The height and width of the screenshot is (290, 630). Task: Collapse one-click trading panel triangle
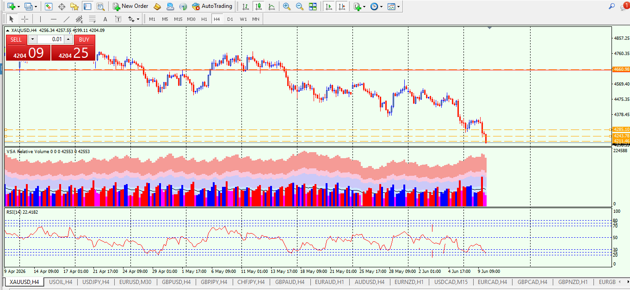(7, 31)
